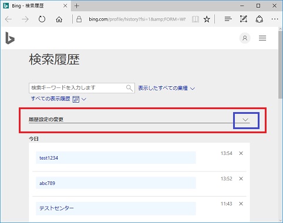Click the 11:43 timestamp
The image size is (283, 223).
[227, 204]
